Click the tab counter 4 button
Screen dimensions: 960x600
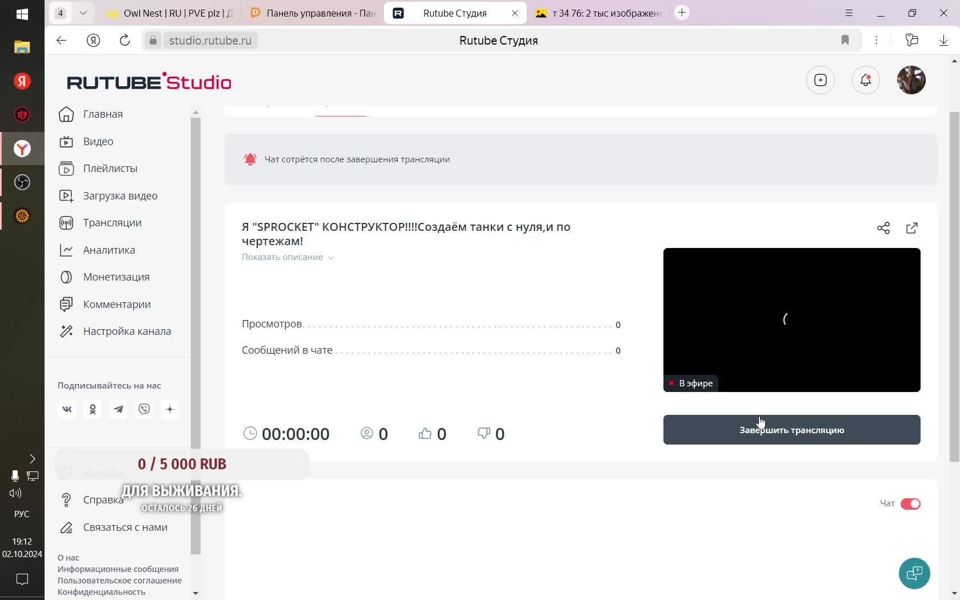pyautogui.click(x=61, y=13)
